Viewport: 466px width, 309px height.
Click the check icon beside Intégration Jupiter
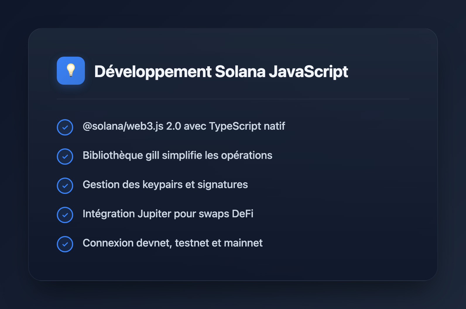[x=65, y=215]
